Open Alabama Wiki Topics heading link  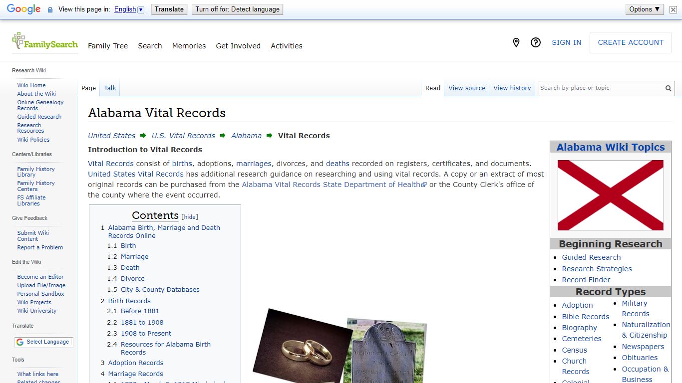click(611, 147)
